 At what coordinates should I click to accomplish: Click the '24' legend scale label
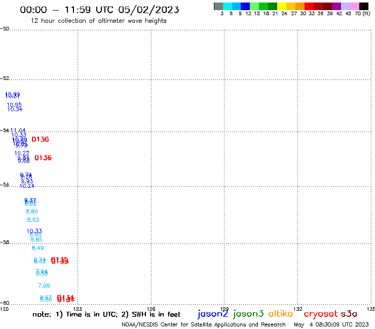(284, 13)
